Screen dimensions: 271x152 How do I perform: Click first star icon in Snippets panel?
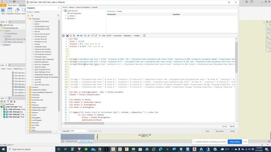coord(28,16)
